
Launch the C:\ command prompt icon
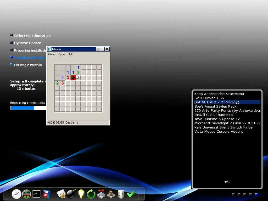[x=36, y=194]
